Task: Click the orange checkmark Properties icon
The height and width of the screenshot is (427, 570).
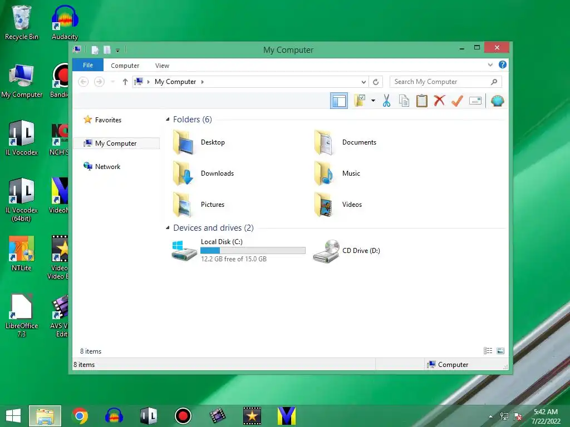Action: tap(457, 101)
